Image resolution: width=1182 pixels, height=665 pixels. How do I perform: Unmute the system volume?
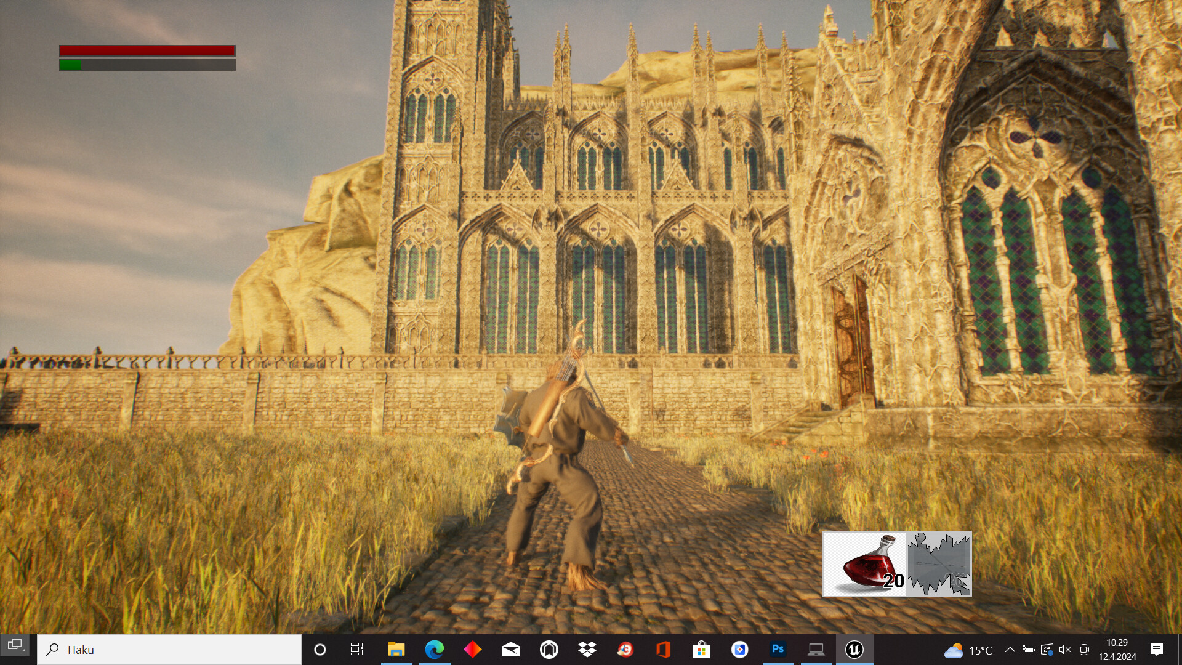1066,649
